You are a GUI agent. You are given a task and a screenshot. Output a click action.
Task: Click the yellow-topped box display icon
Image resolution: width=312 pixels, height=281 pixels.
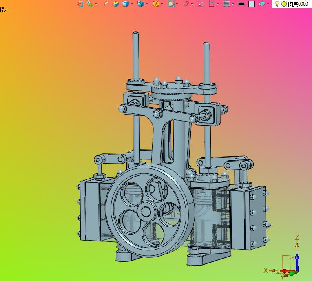tap(115, 4)
